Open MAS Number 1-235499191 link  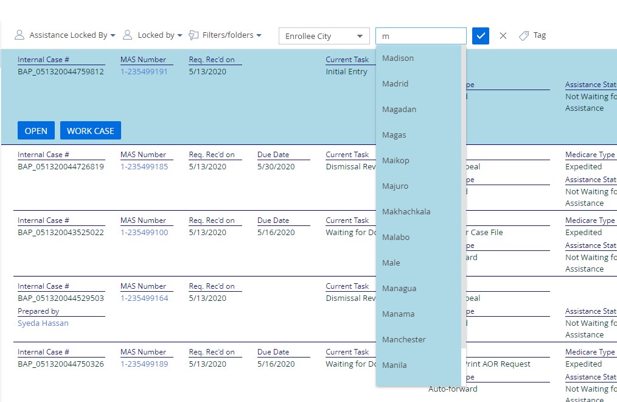(144, 72)
